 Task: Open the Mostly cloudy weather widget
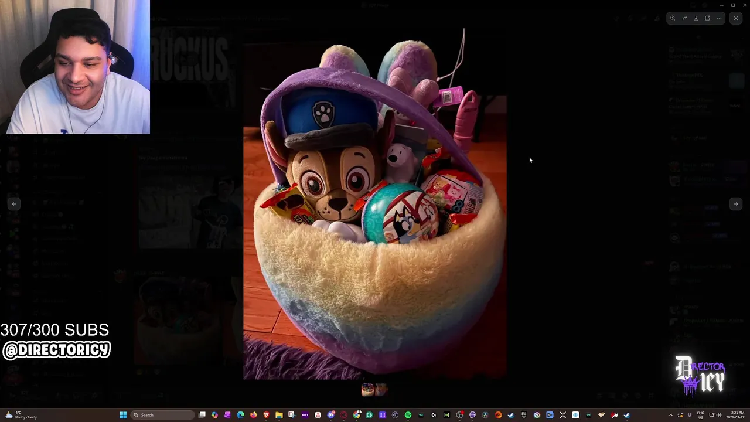click(21, 415)
